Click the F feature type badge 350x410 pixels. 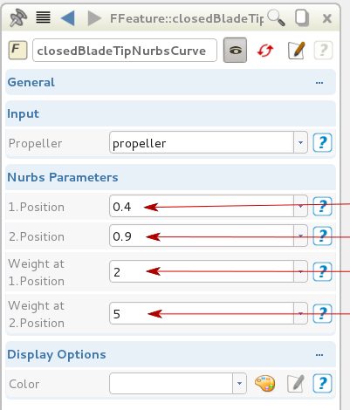(x=17, y=50)
